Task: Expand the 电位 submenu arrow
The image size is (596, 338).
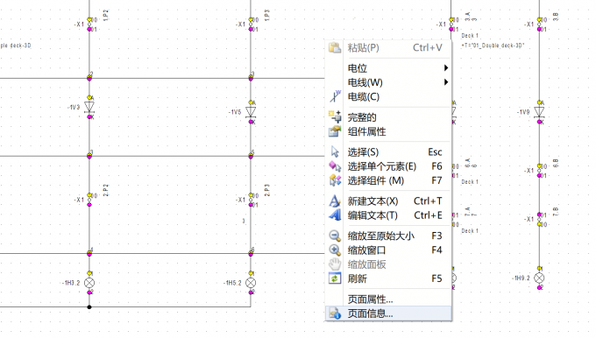Action: pos(446,68)
